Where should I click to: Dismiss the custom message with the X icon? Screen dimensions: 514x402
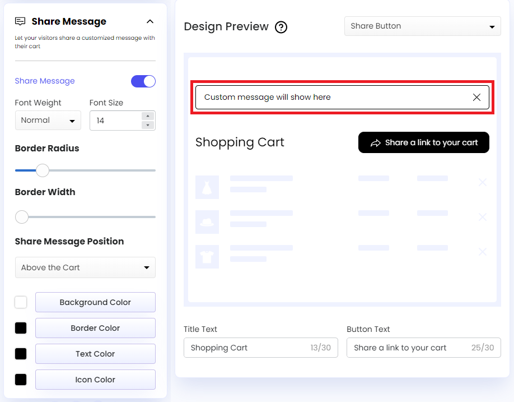pos(476,97)
